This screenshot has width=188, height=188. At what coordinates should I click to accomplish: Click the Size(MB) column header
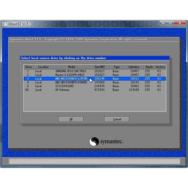click(x=99, y=67)
